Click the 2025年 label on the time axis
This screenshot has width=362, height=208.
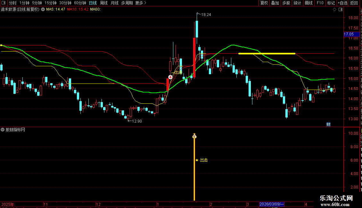(x=8, y=204)
